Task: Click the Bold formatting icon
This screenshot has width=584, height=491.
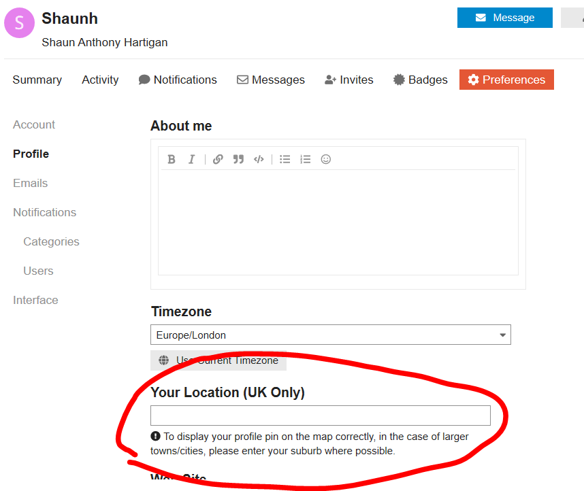Action: [x=172, y=159]
